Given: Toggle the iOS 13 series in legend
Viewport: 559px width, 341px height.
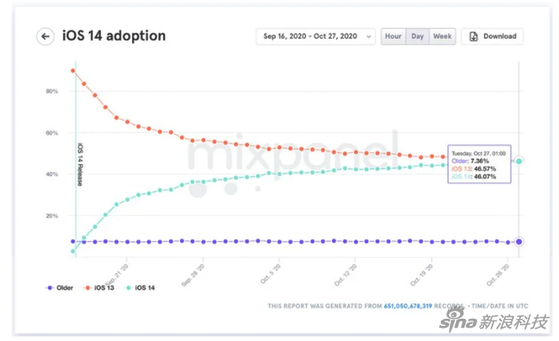Looking at the screenshot, I should tap(99, 288).
